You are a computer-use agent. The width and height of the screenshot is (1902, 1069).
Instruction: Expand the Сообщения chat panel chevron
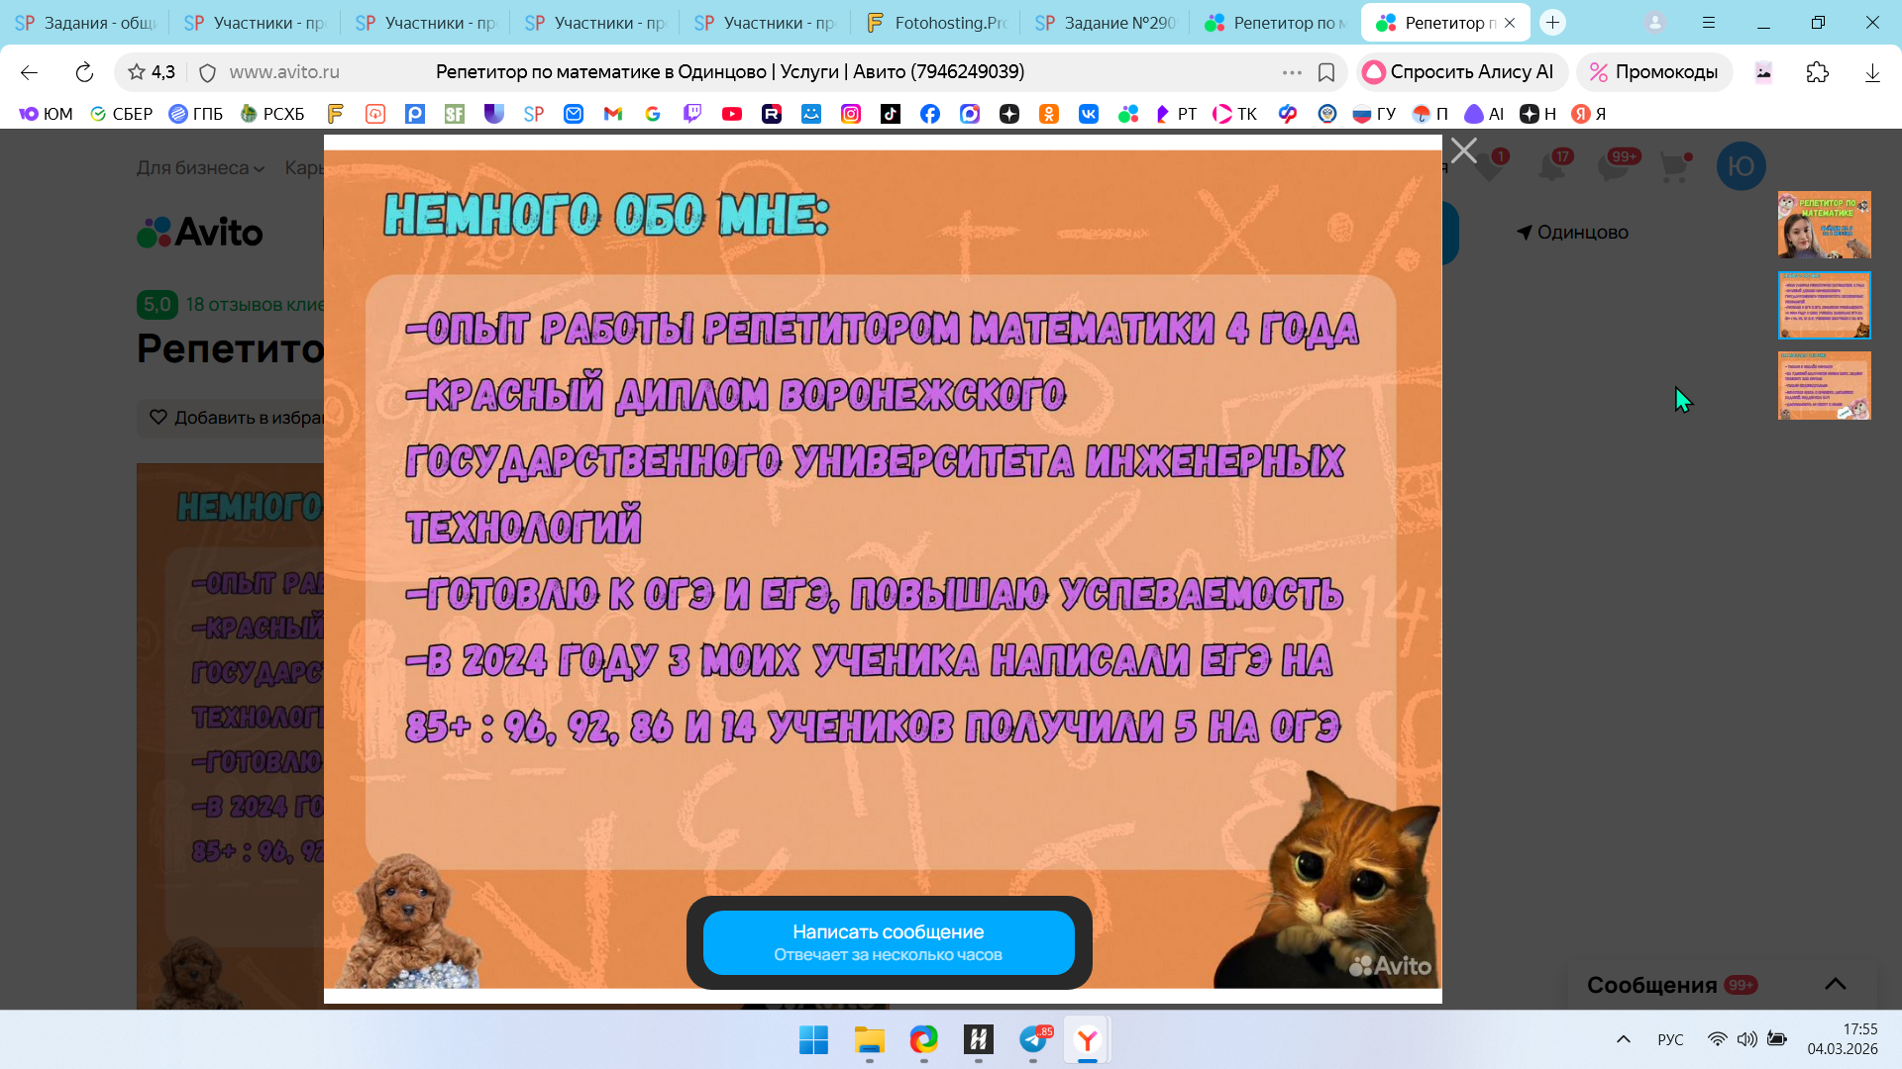coord(1835,984)
